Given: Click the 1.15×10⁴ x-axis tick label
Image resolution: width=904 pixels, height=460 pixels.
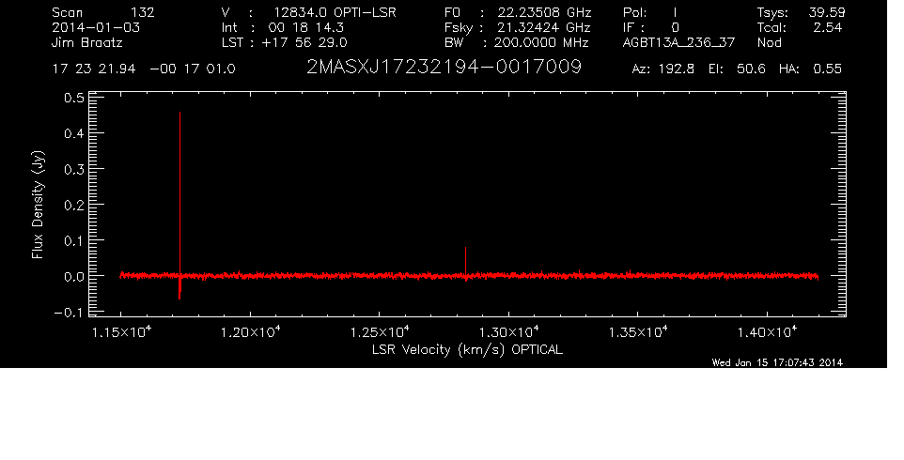Looking at the screenshot, I should click(x=121, y=332).
